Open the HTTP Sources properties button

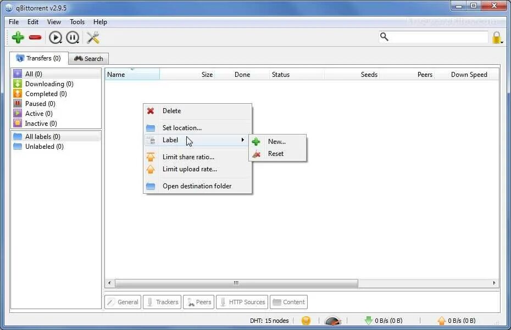click(242, 302)
